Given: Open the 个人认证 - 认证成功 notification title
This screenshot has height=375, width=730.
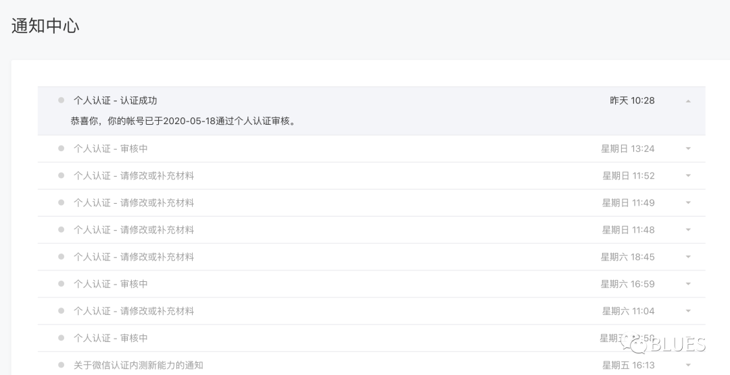Looking at the screenshot, I should (x=115, y=100).
